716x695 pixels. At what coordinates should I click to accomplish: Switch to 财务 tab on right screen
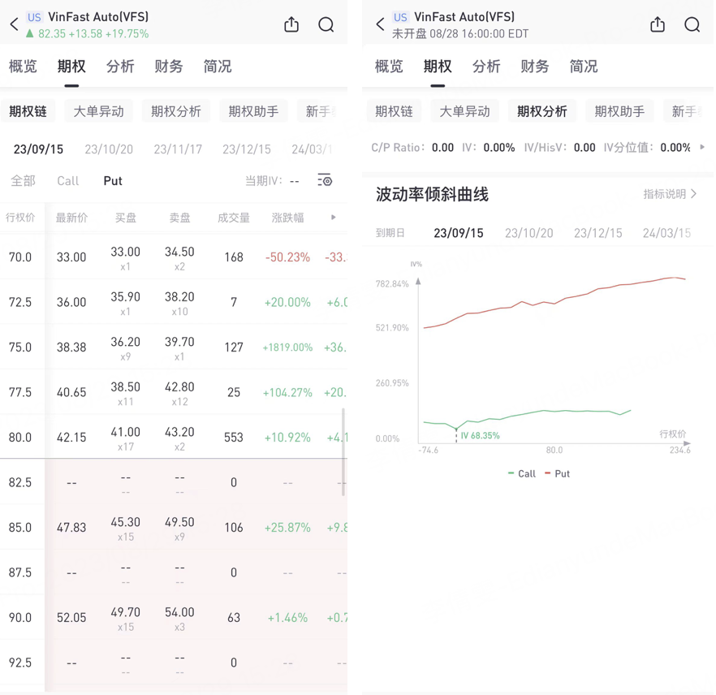click(x=534, y=67)
